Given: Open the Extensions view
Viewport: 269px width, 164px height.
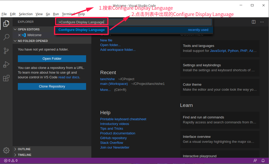Looking at the screenshot, I should 6,78.
